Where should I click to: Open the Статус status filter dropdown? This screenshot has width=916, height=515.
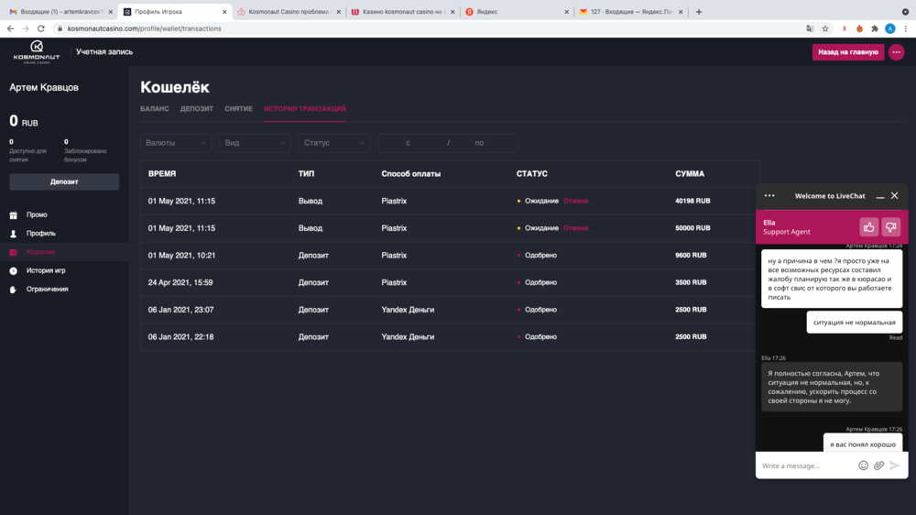click(x=333, y=143)
